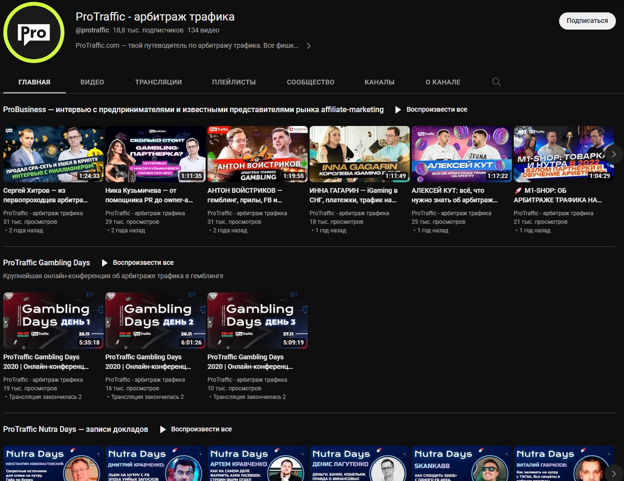This screenshot has height=481, width=624.
Task: Click title 'M1-SHOP: ОБ АРБИТРАЖЕ ТРАФИКА'
Action: coord(558,195)
